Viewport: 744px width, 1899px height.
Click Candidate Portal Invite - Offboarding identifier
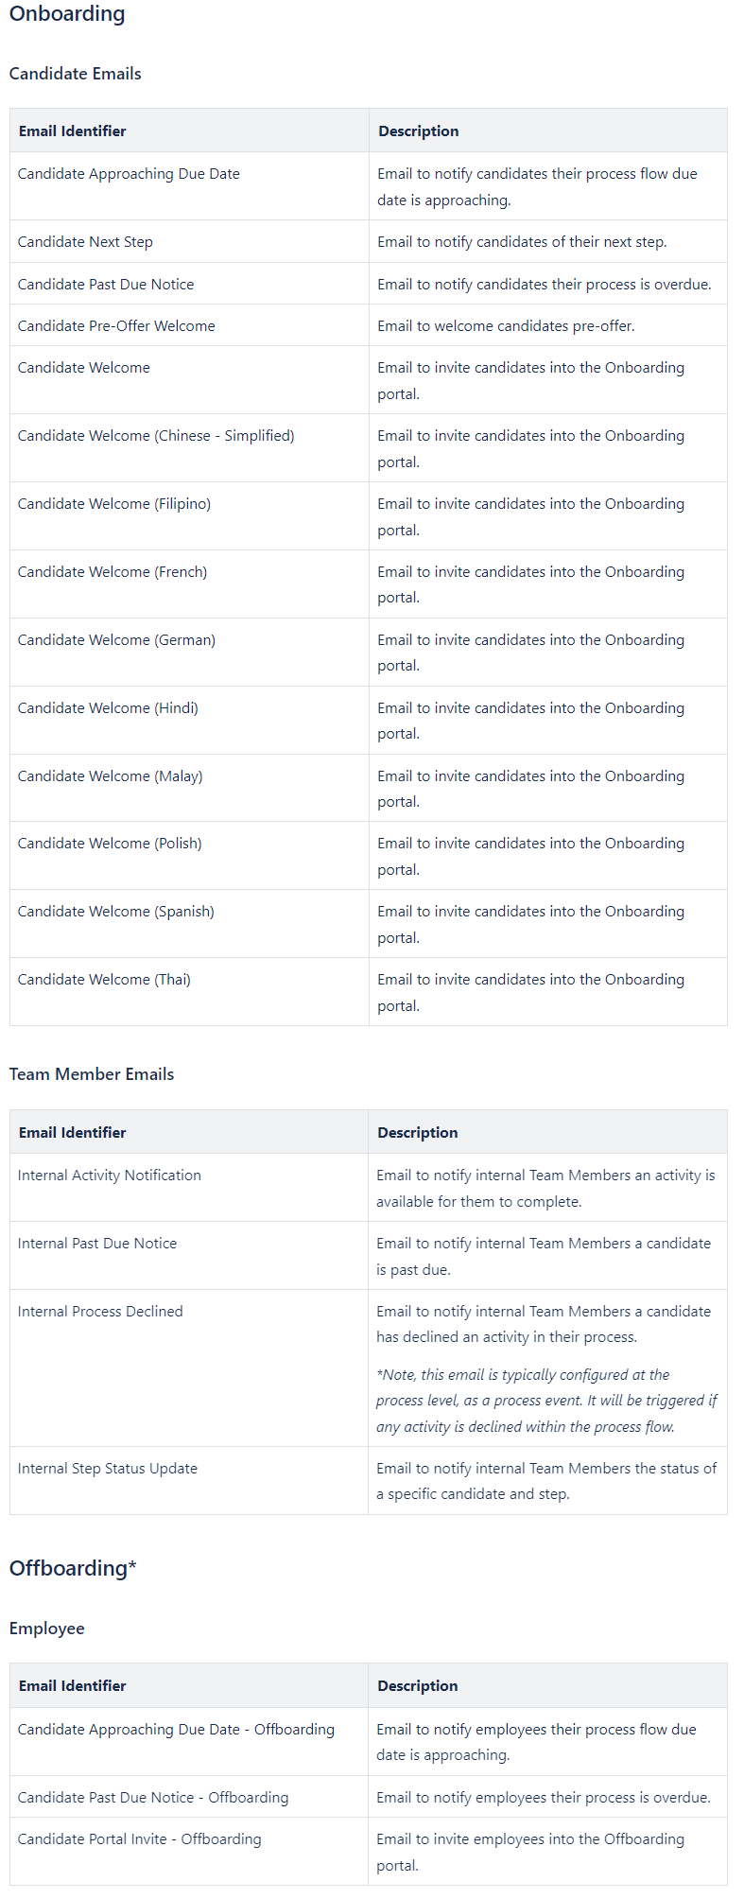point(140,1839)
